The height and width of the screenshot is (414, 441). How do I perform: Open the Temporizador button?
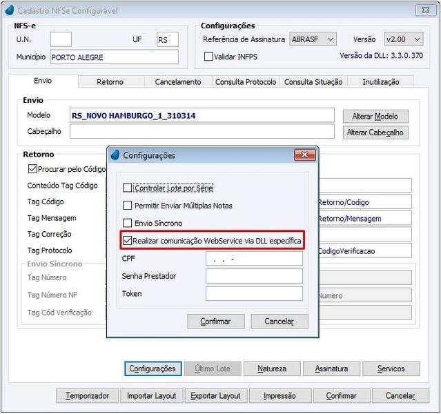[x=87, y=395]
